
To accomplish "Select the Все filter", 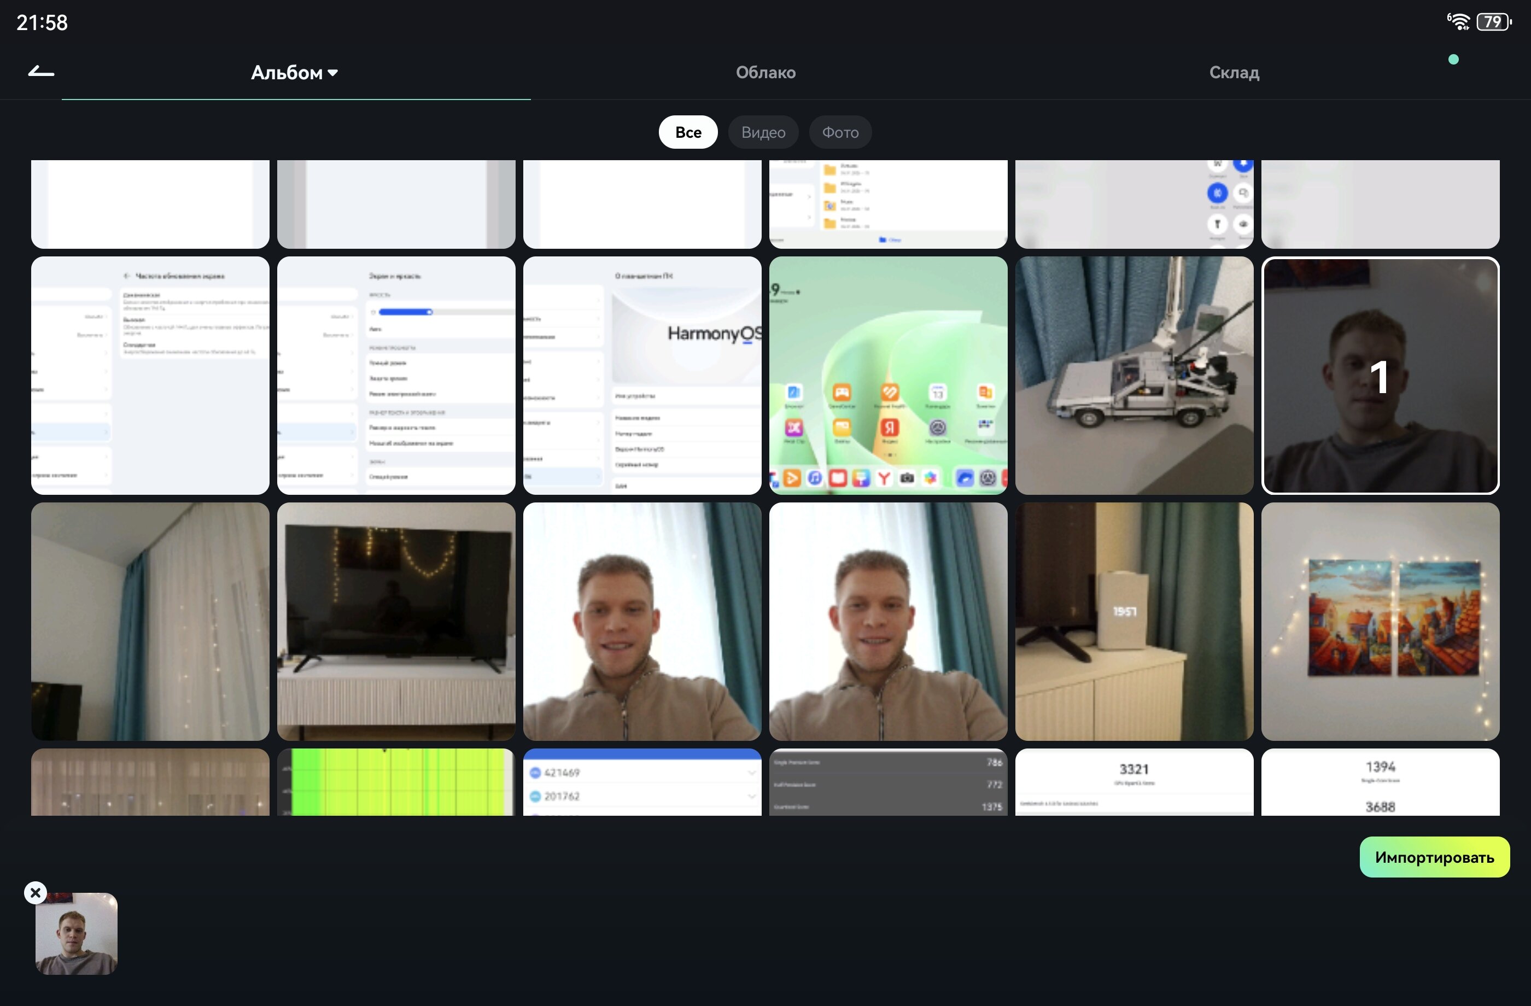I will pyautogui.click(x=688, y=132).
